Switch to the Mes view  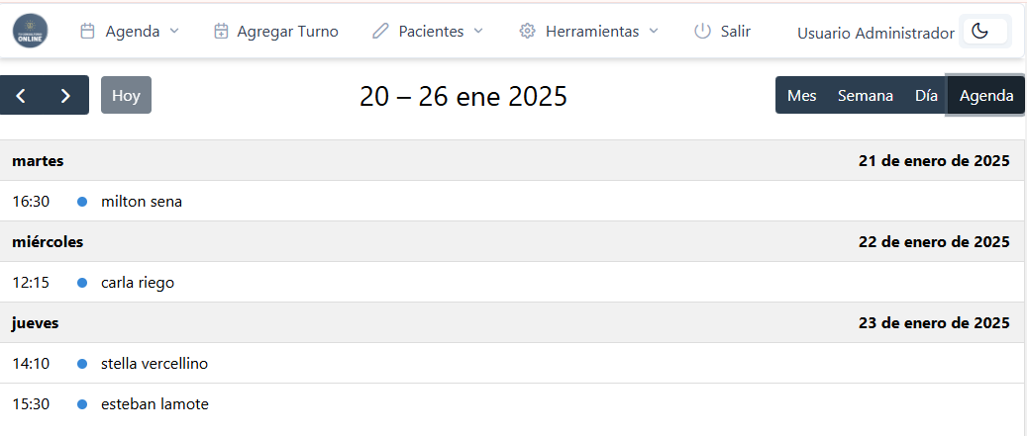(801, 95)
